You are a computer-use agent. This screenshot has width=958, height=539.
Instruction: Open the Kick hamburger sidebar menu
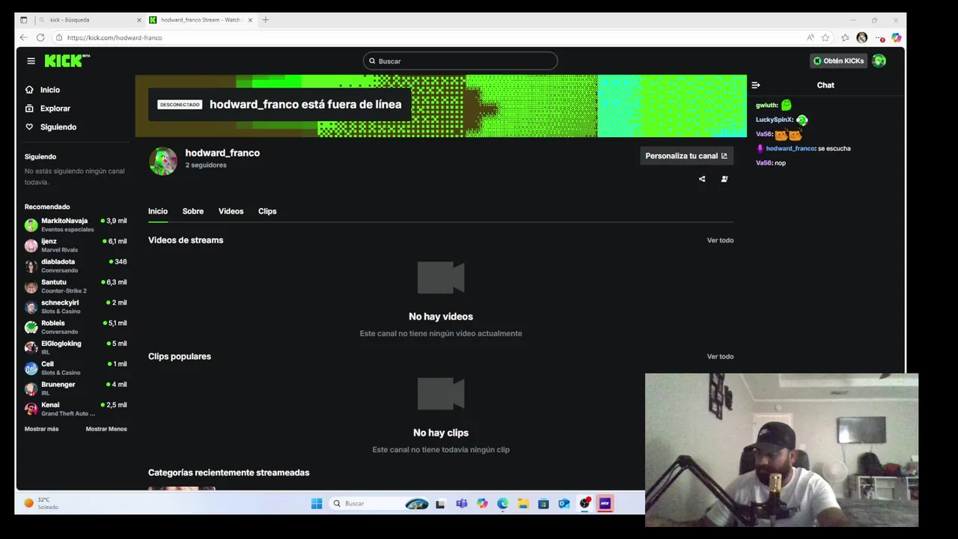(31, 61)
